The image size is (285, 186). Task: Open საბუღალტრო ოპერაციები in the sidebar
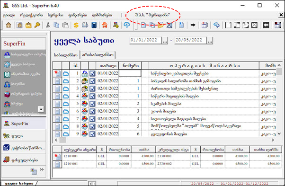[25, 54]
